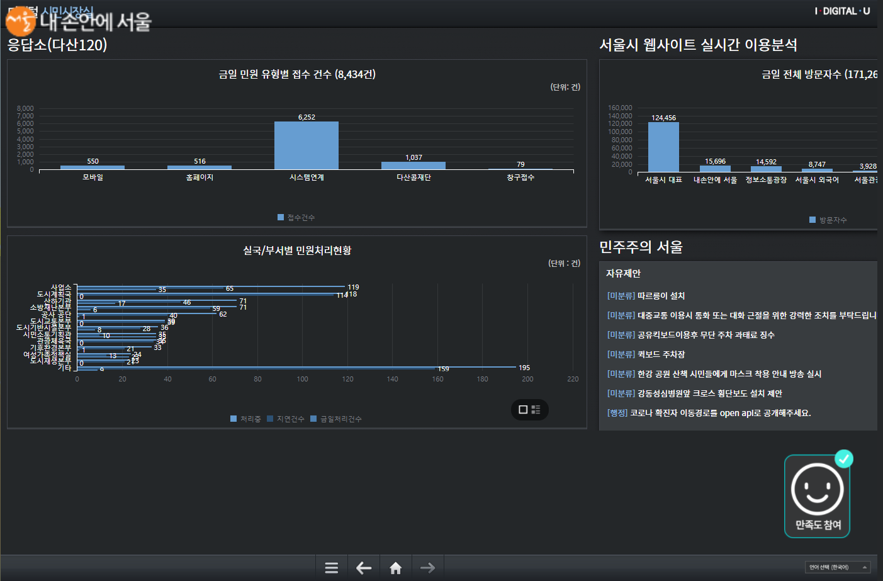883x581 pixels.
Task: Toggle 금일처리건수 legend series
Action: (x=336, y=419)
